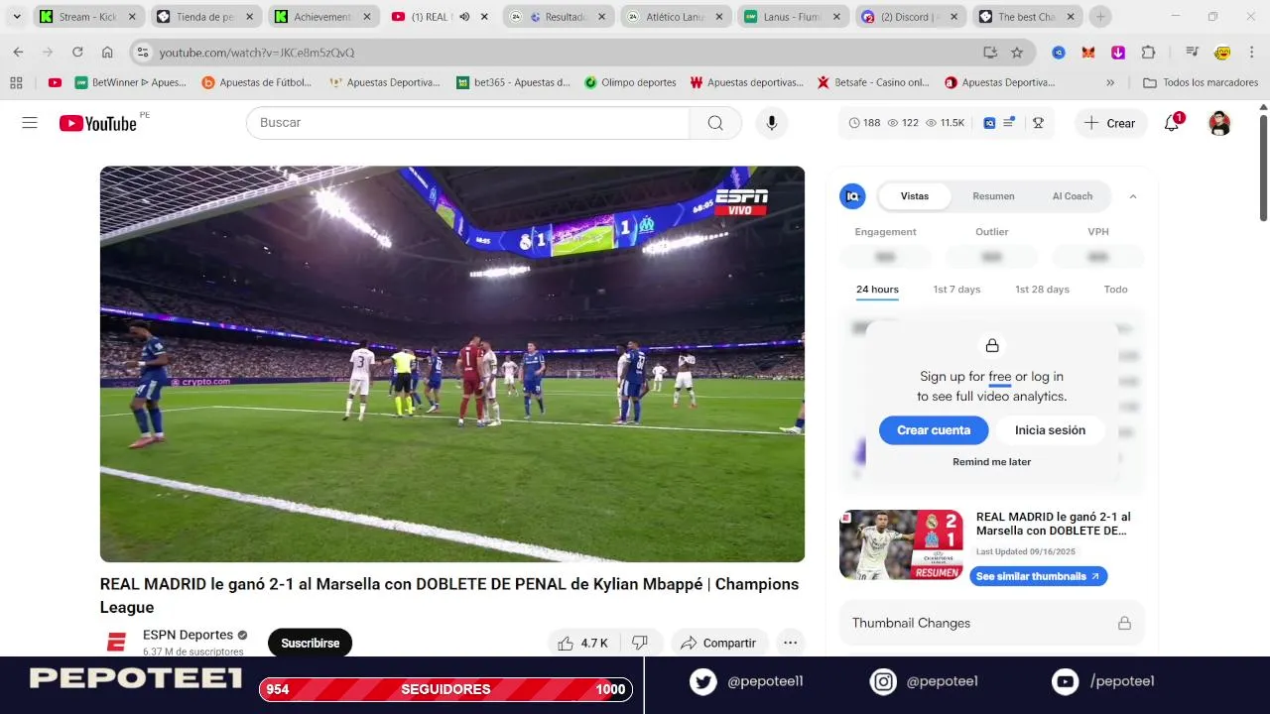Dislike the video
This screenshot has width=1270, height=714.
(640, 643)
